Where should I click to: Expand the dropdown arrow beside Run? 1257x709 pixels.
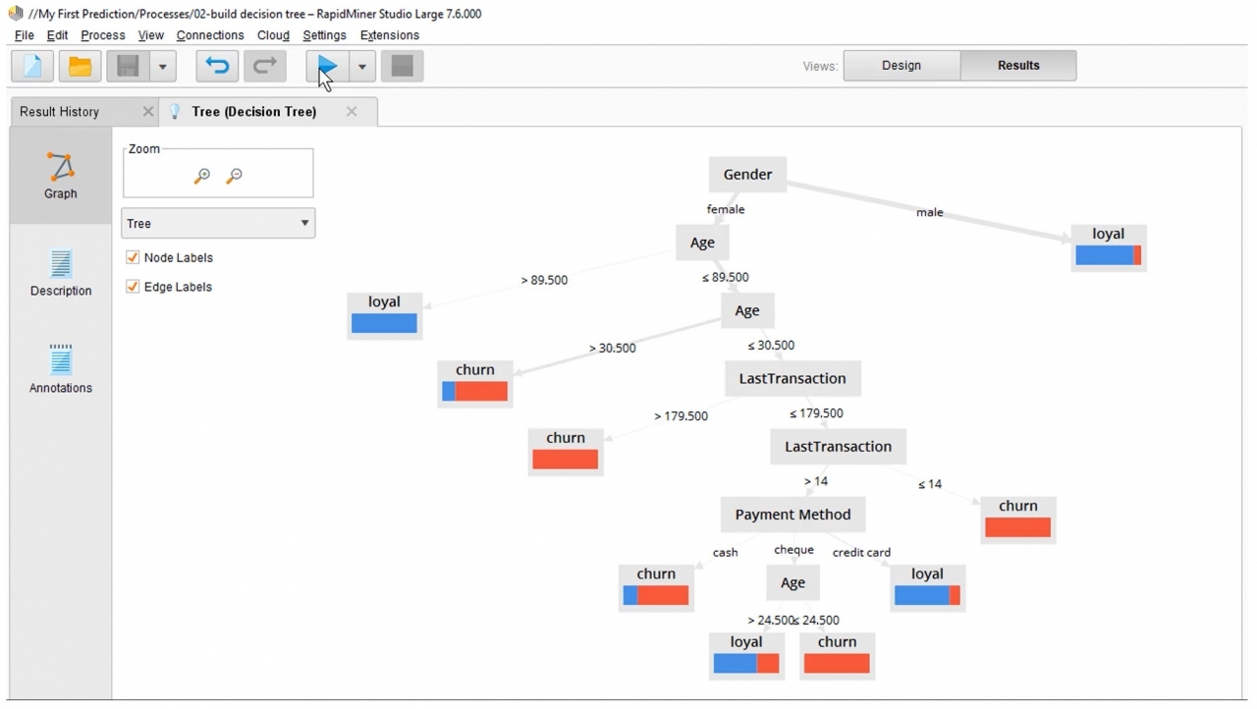pyautogui.click(x=361, y=66)
